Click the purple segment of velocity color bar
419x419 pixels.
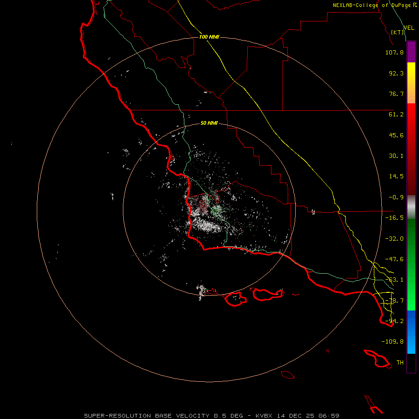coord(411,52)
